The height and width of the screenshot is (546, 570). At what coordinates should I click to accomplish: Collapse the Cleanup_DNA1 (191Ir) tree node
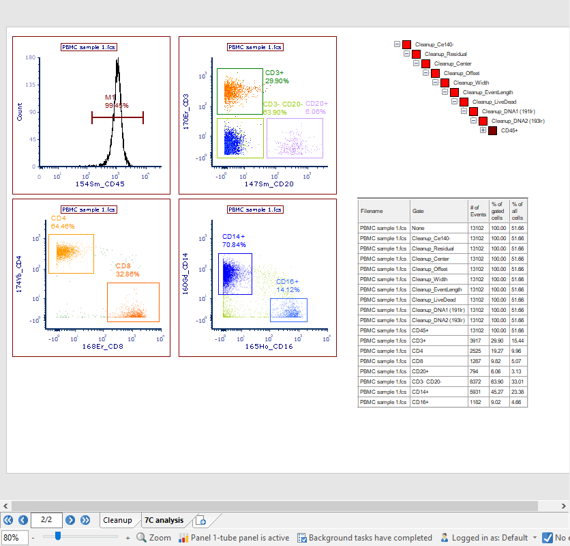(x=464, y=111)
